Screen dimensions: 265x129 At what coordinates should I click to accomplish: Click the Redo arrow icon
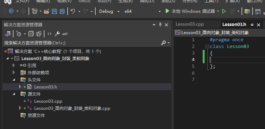(x=85, y=11)
